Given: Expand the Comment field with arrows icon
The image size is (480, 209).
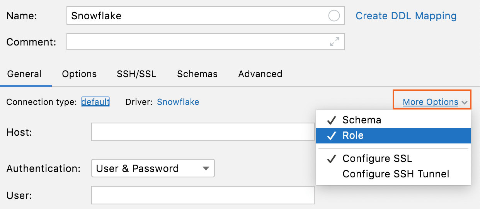Looking at the screenshot, I should coord(334,42).
